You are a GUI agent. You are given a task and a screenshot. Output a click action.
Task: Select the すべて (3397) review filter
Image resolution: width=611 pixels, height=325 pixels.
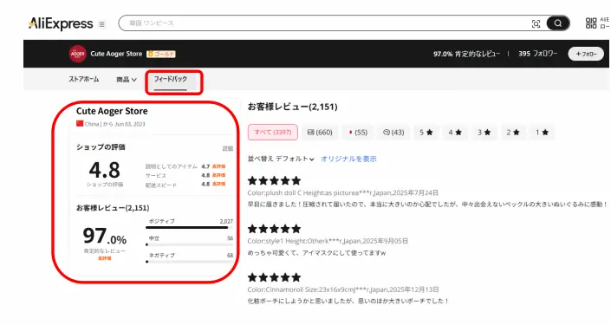tap(273, 132)
